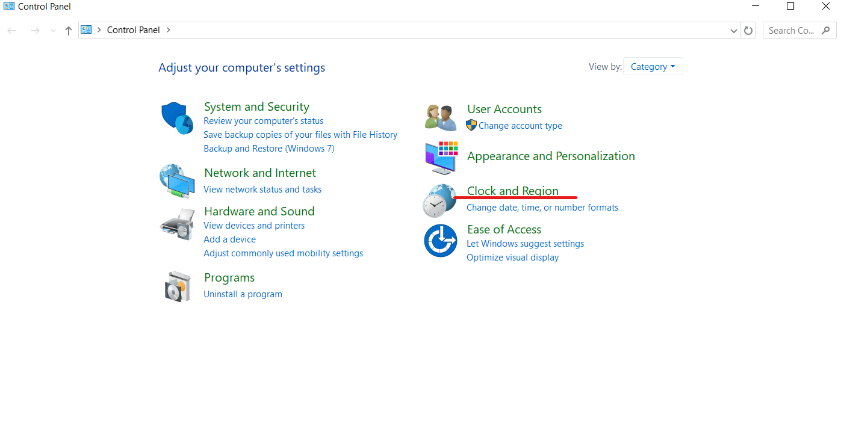
Task: Click View devices and printers
Action: pyautogui.click(x=254, y=226)
